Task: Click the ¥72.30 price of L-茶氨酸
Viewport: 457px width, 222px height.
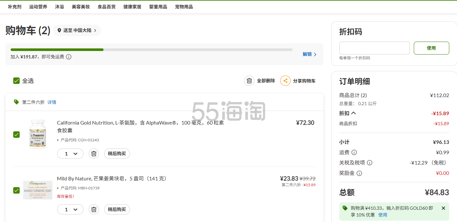Action: point(305,123)
